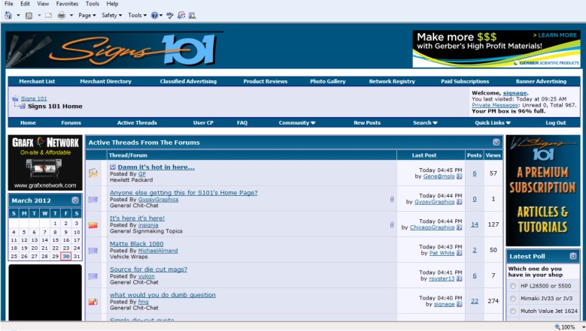
Task: Open the User CP nav link
Action: point(203,122)
